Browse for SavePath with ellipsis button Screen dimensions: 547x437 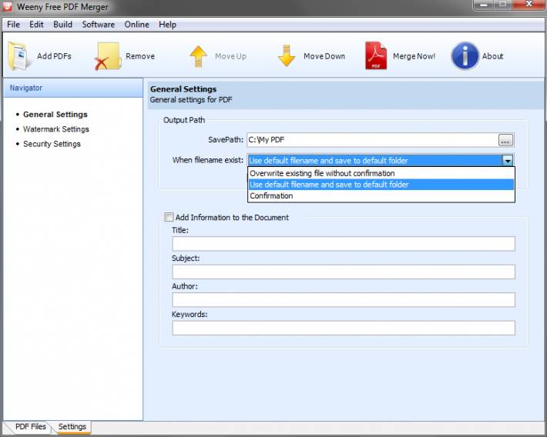505,140
